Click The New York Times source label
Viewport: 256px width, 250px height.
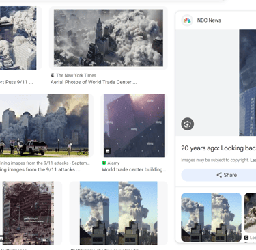click(76, 75)
